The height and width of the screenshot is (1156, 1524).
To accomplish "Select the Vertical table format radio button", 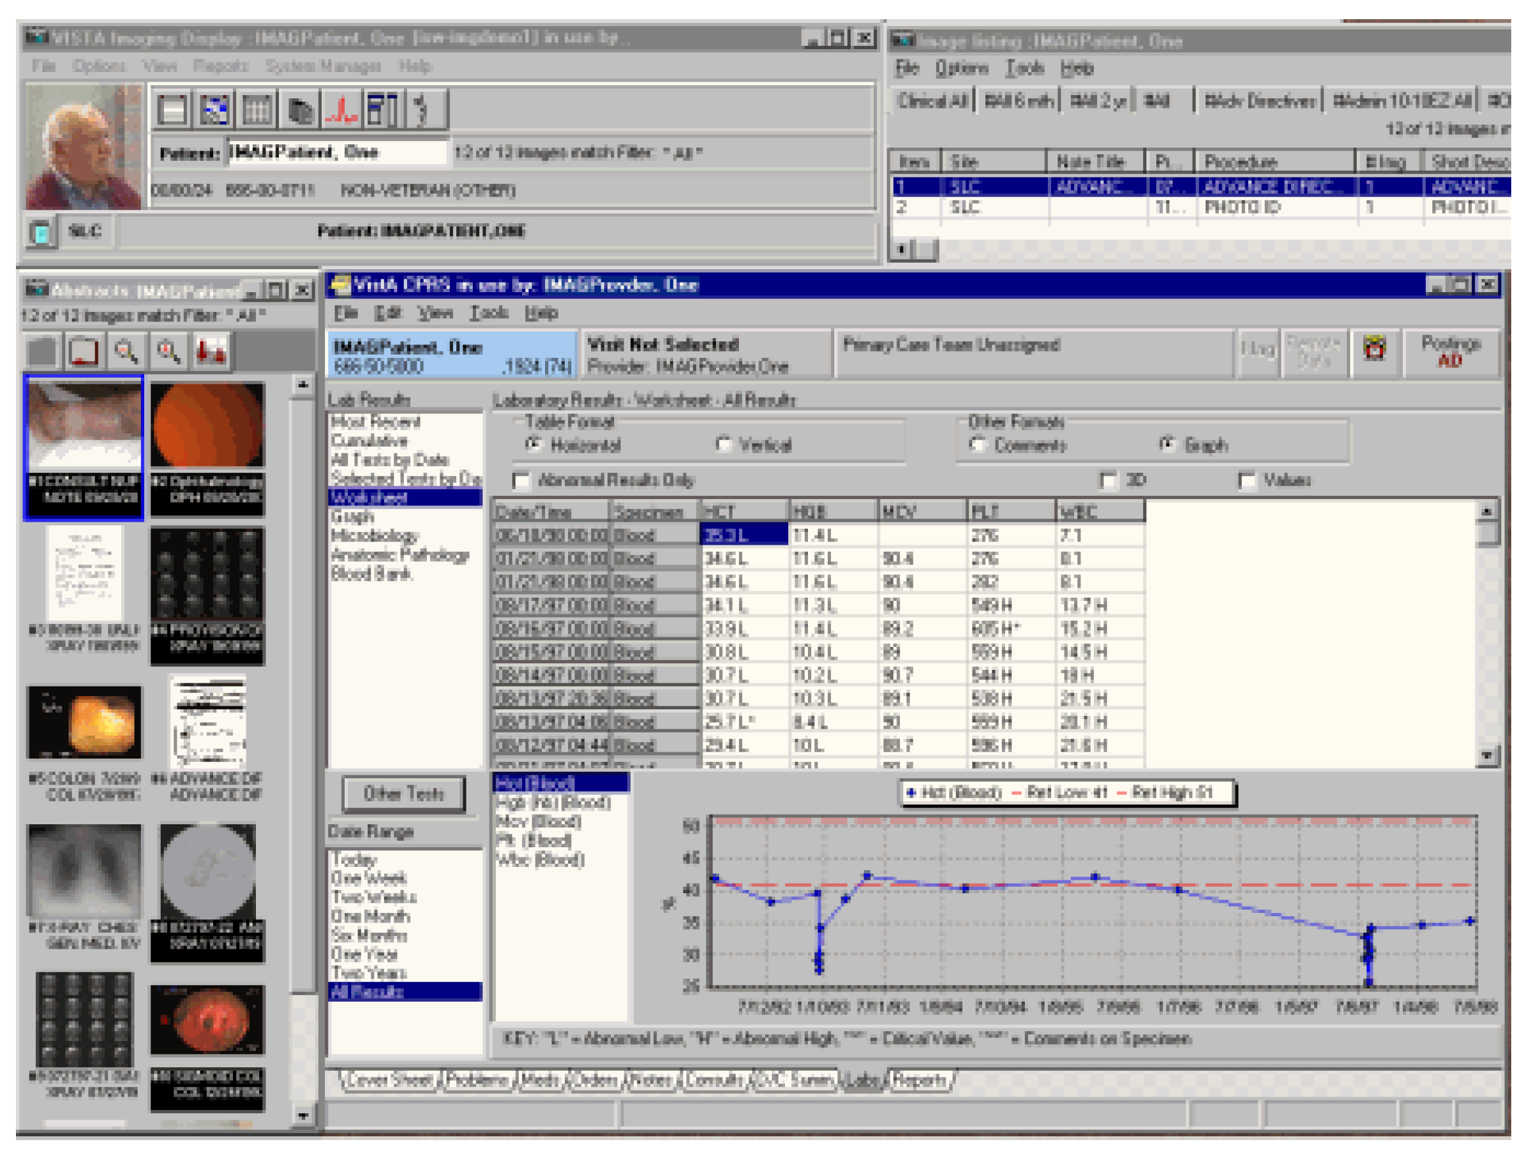I will coord(724,445).
